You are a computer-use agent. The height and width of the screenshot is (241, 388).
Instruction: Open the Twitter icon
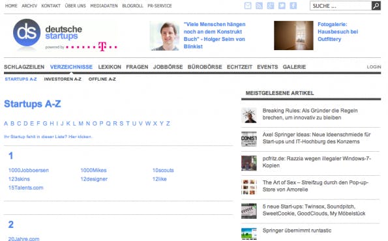(282, 6)
